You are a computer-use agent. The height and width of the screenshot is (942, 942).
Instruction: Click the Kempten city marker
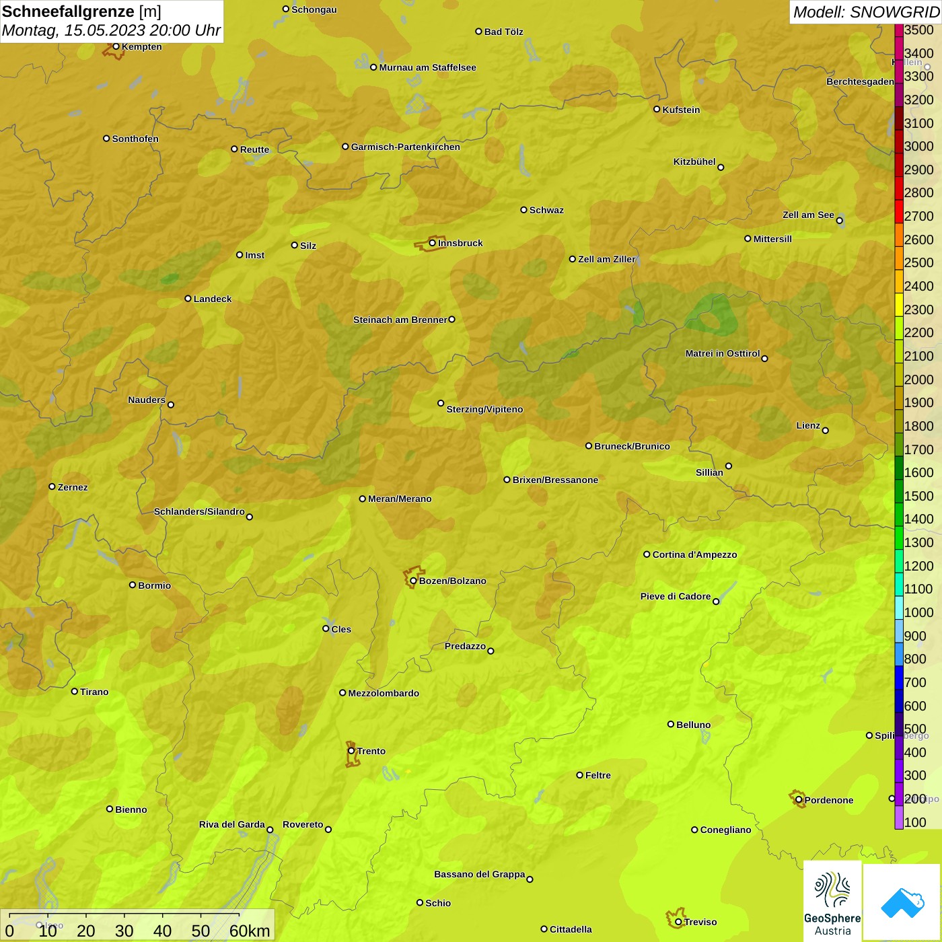116,46
